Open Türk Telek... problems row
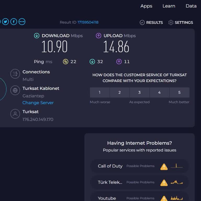 139,182
